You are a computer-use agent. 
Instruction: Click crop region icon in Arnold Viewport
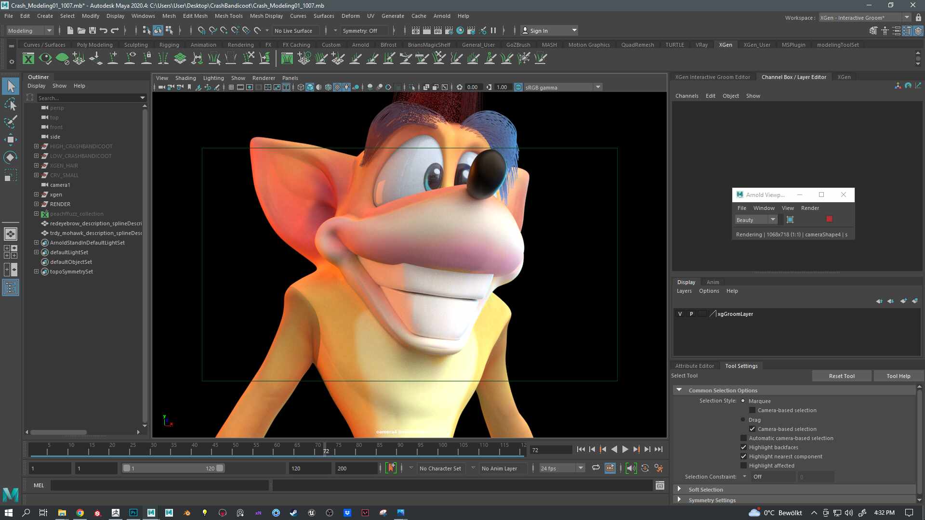[x=790, y=220]
